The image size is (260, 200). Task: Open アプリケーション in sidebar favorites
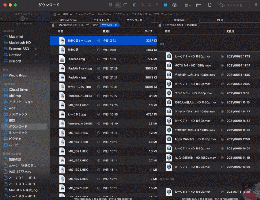[21, 102]
